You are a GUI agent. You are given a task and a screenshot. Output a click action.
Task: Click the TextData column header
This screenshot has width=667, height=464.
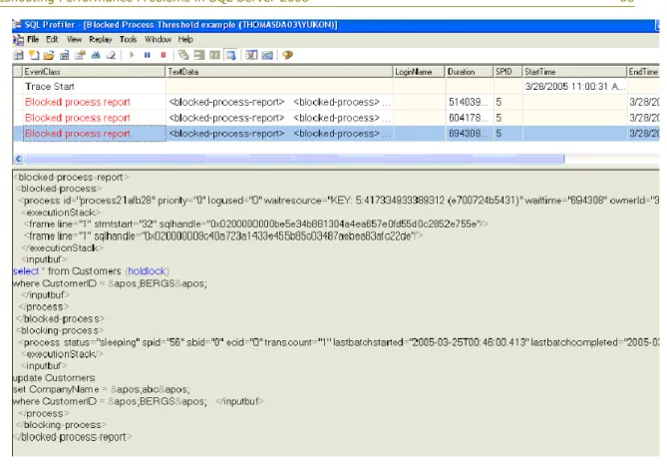click(279, 72)
